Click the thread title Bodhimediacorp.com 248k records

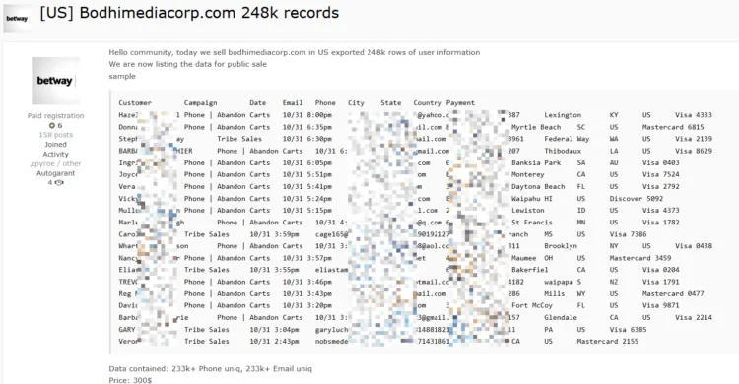pyautogui.click(x=189, y=13)
